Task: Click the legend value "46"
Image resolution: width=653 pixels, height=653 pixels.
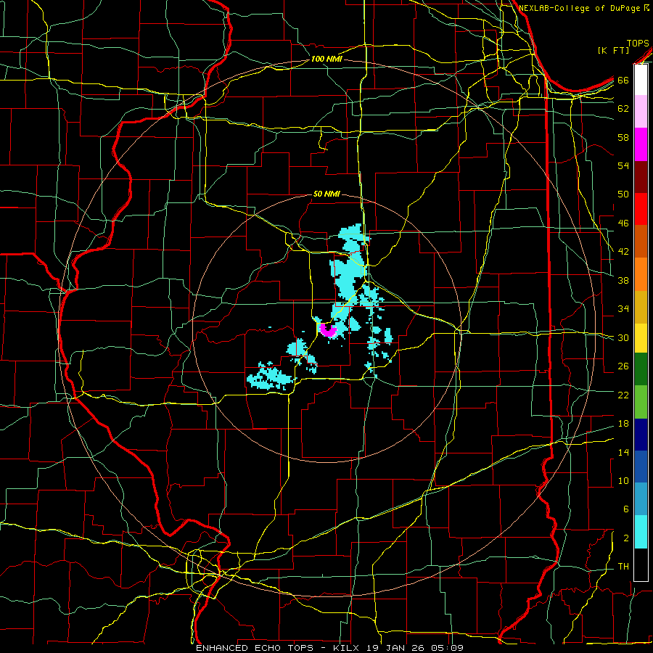Action: [623, 223]
